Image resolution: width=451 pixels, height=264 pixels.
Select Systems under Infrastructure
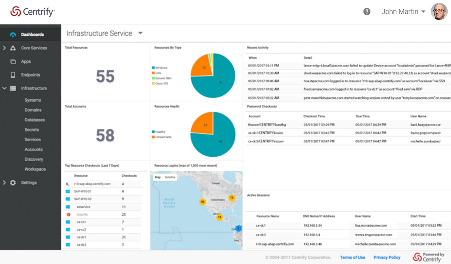click(33, 100)
